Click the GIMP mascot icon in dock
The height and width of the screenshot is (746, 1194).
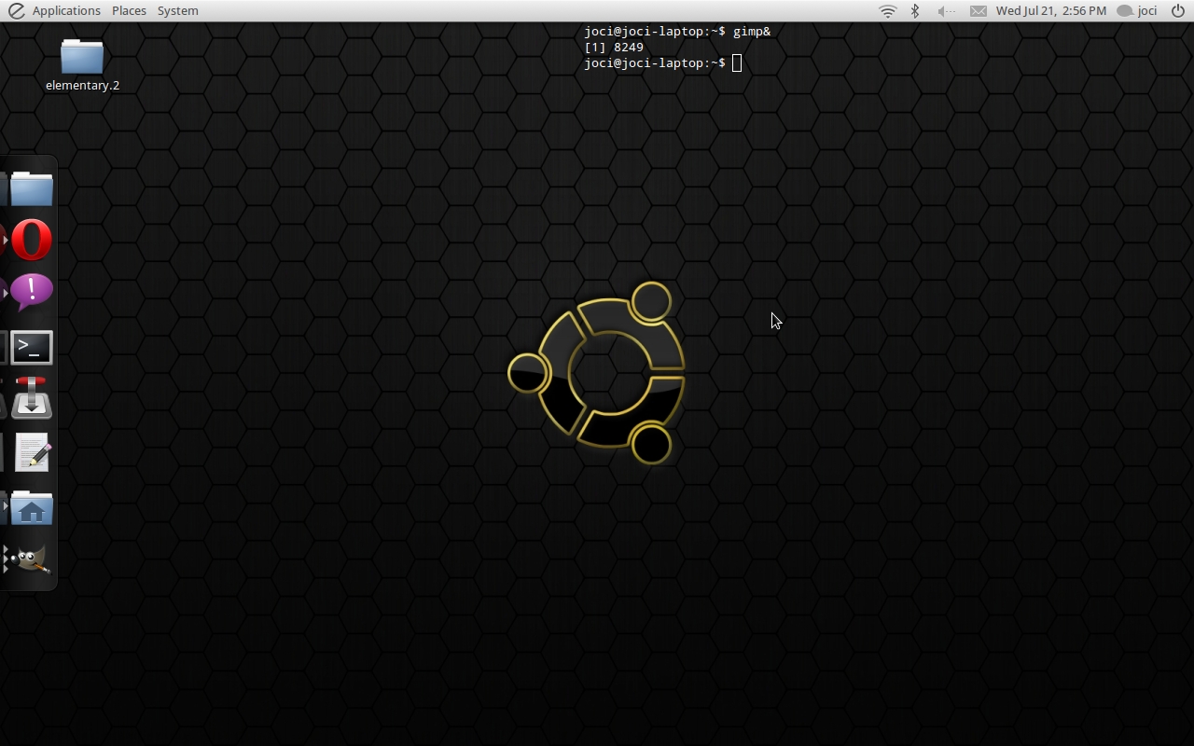coord(30,559)
